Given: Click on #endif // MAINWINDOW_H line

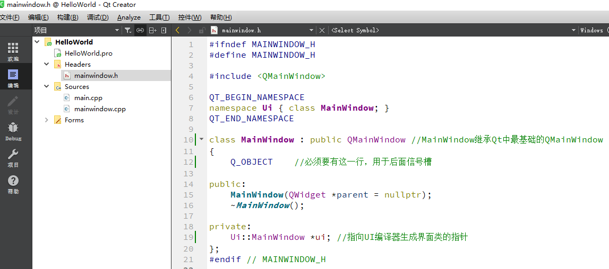Looking at the screenshot, I should pyautogui.click(x=267, y=259).
